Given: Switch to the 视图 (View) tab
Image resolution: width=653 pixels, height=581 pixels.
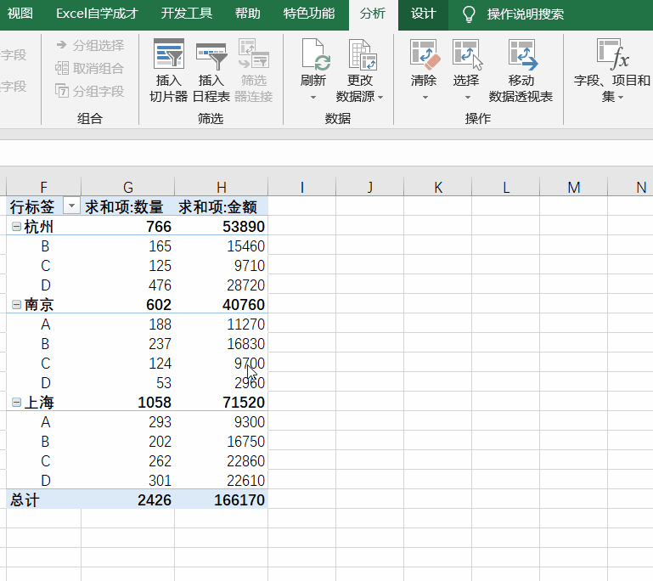Looking at the screenshot, I should pyautogui.click(x=20, y=14).
